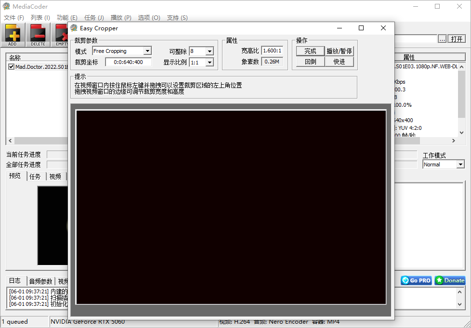The height and width of the screenshot is (328, 471).
Task: Click the 完成 button
Action: pyautogui.click(x=310, y=51)
